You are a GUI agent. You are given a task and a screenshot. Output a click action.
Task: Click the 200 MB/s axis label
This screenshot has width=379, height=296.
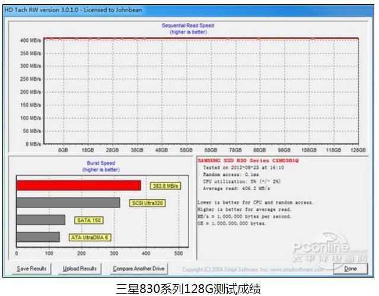pos(30,92)
